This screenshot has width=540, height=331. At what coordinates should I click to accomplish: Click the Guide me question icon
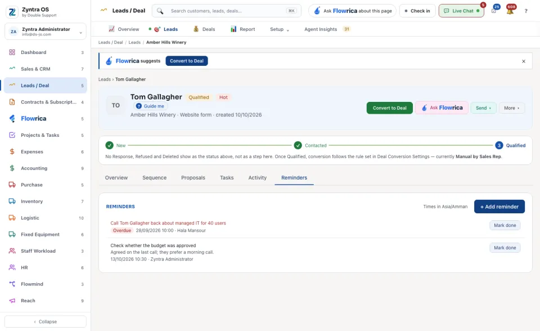tap(139, 106)
